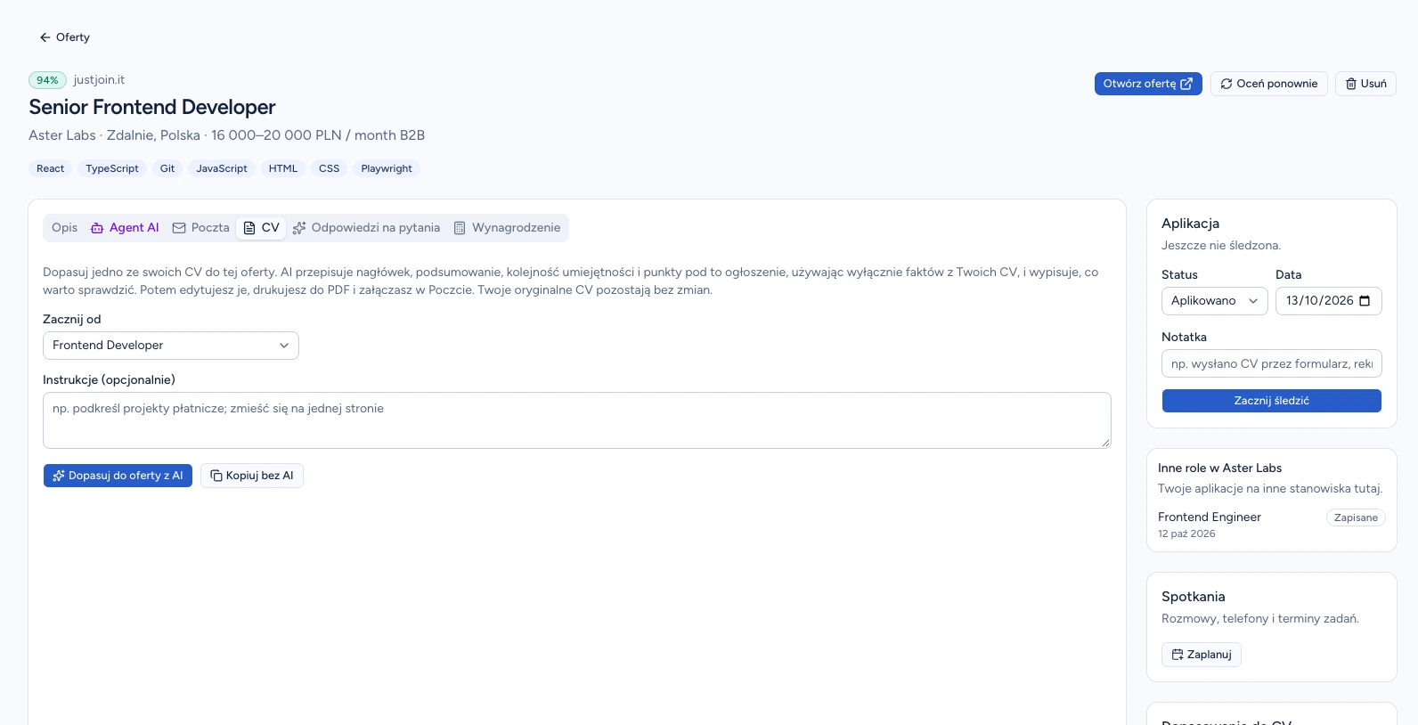Click the CSS skill tag
The width and height of the screenshot is (1418, 725).
coord(330,168)
